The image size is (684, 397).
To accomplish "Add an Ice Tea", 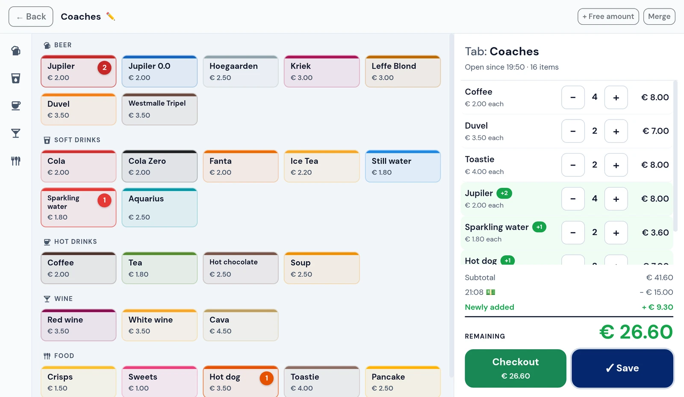I will [322, 166].
